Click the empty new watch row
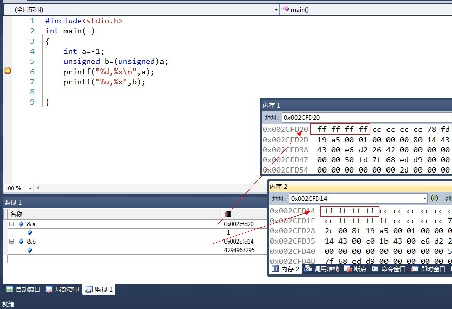The image size is (452, 309). (x=136, y=259)
